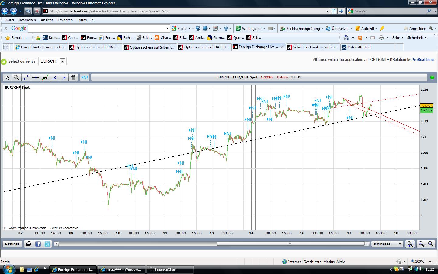Open the indicators chart tool
This screenshot has height=274, width=438.
pos(45,77)
